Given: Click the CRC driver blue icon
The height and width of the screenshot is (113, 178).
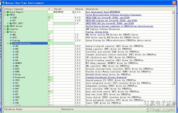Looking at the screenshot, I should (13, 58).
